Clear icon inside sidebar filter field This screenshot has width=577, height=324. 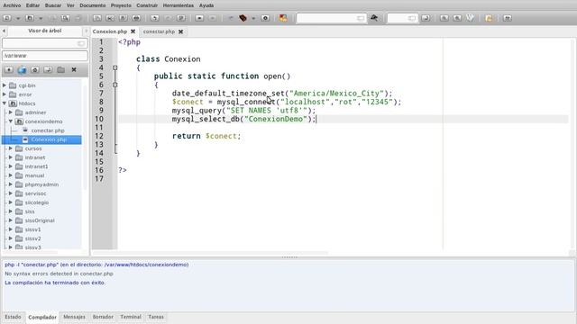click(81, 43)
